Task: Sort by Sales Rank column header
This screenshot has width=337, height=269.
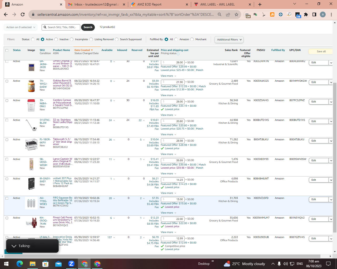Action: [231, 50]
